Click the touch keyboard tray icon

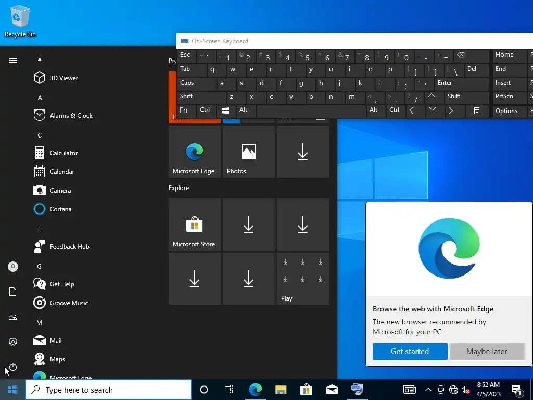tap(410, 390)
